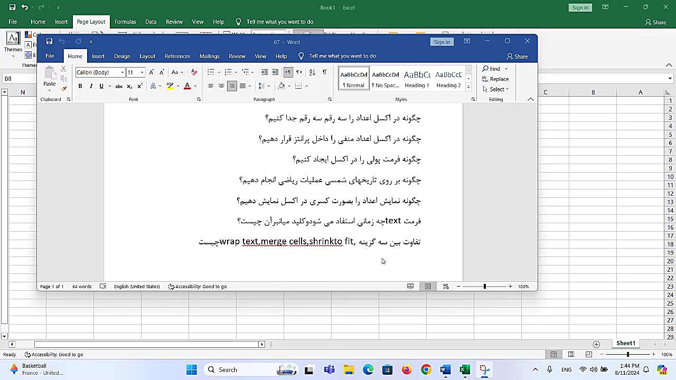Toggle Right-to-Left text direction

tap(299, 72)
